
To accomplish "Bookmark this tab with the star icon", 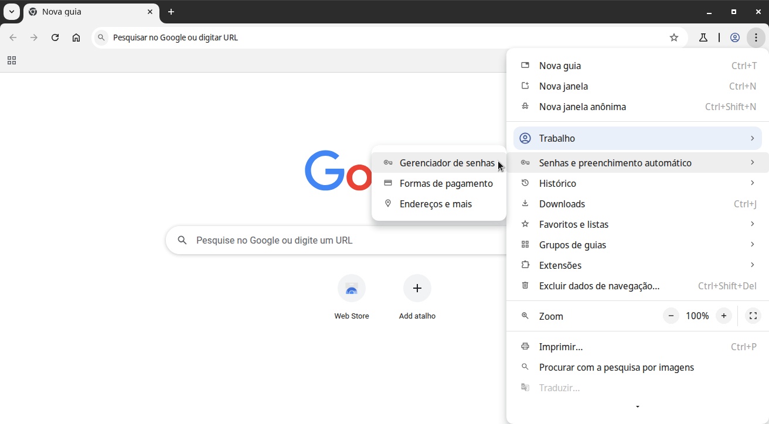I will [x=674, y=37].
